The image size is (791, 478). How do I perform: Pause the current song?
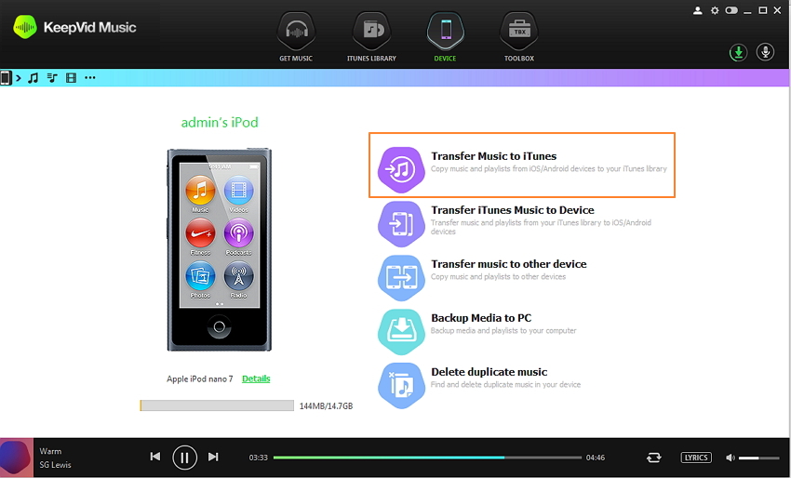point(184,457)
